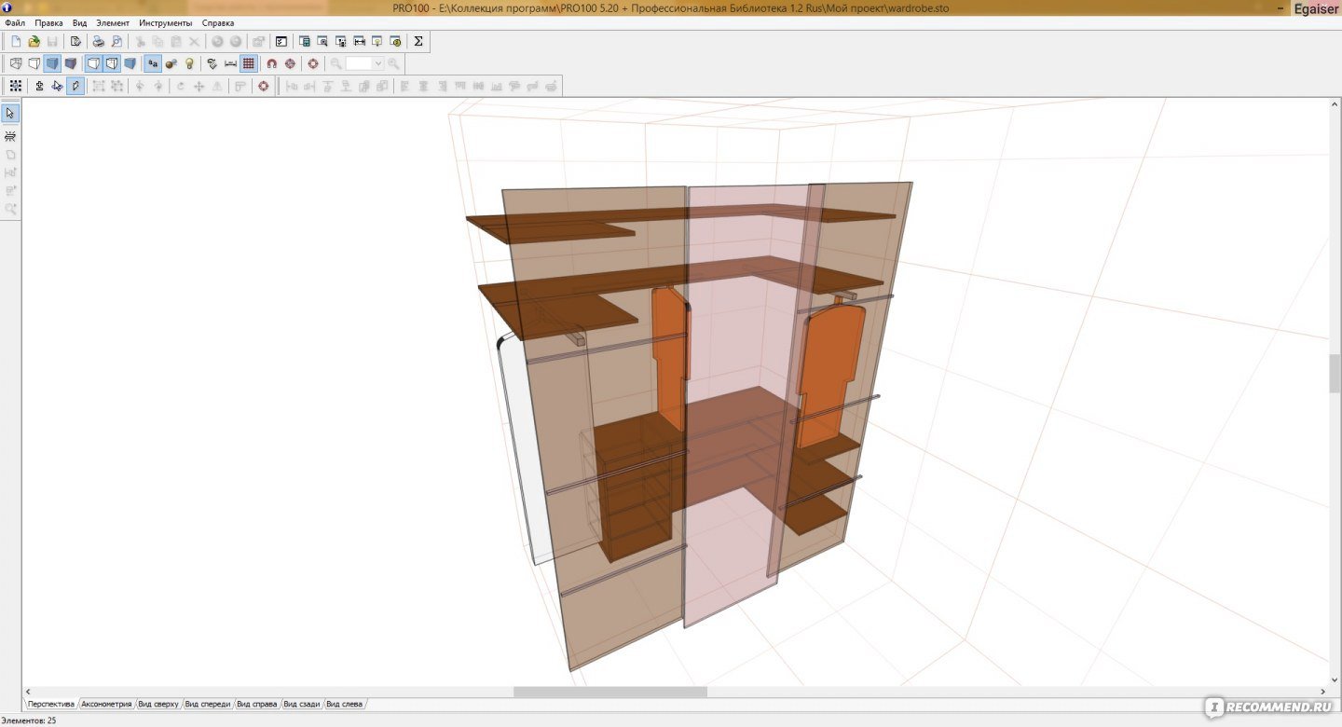
Task: Click the red magnet snap icon
Action: click(272, 63)
